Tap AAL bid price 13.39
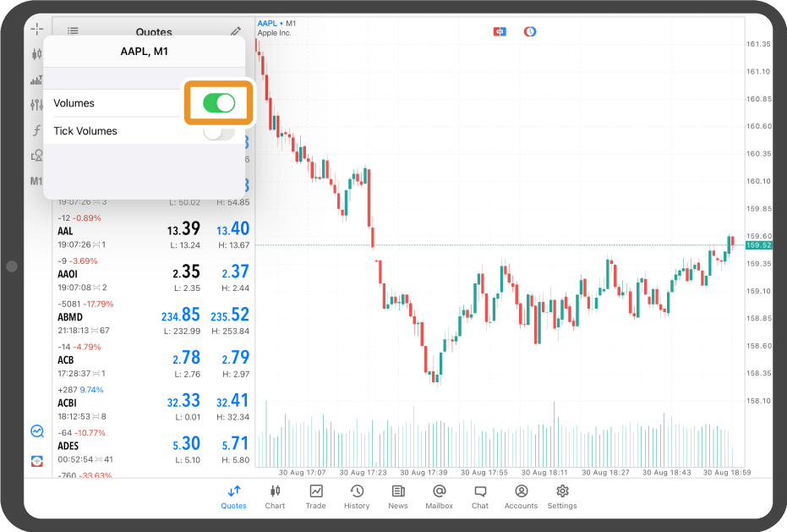The width and height of the screenshot is (787, 532). pyautogui.click(x=183, y=229)
